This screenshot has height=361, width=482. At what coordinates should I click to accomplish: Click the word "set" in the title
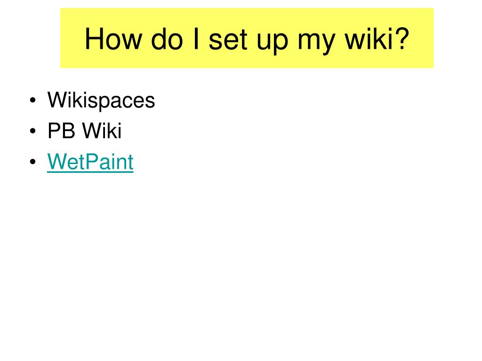[x=228, y=40]
